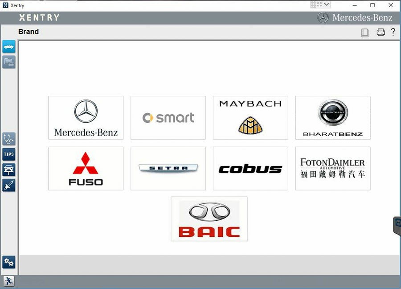Click the vehicle selection car icon in sidebar
This screenshot has height=289, width=401.
click(9, 46)
